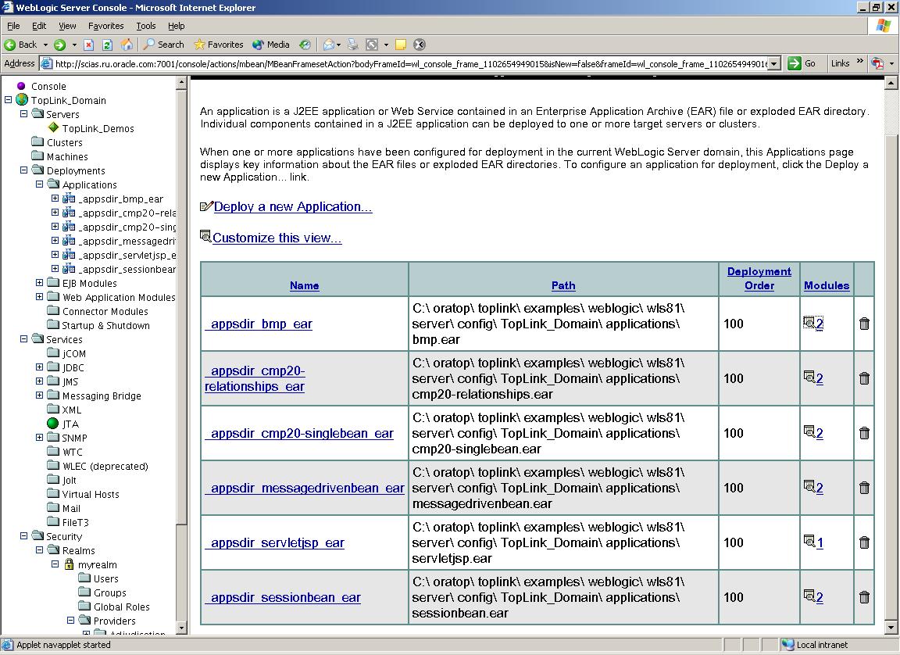This screenshot has height=655, width=900.
Task: Go to the home page via house icon
Action: tap(127, 45)
